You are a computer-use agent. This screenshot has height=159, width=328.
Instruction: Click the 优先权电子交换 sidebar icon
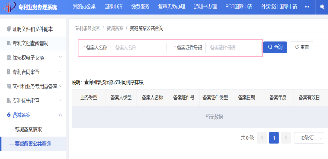(x=9, y=58)
